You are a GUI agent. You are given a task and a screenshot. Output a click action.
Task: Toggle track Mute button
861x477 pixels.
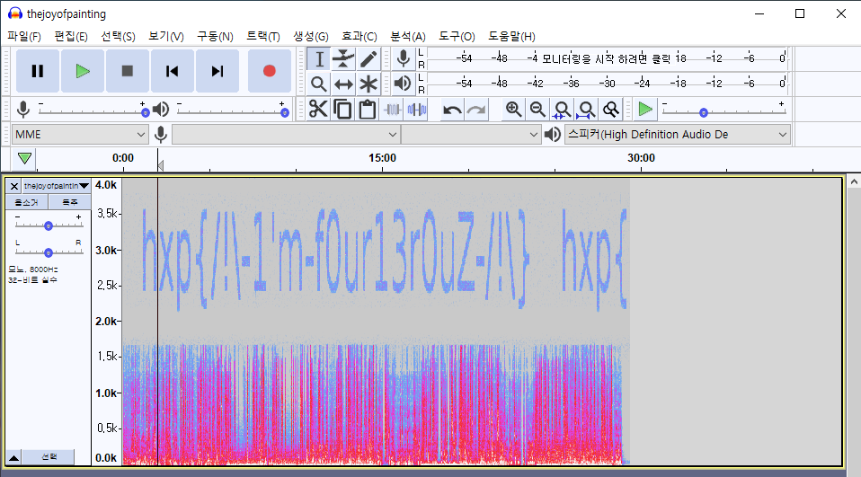point(27,202)
